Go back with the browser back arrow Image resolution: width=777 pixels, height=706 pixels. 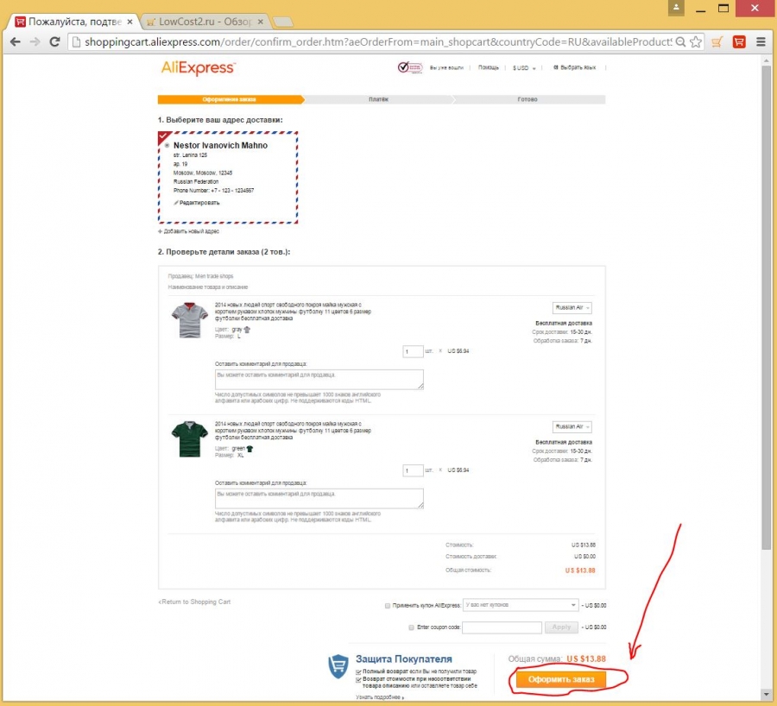tap(16, 42)
